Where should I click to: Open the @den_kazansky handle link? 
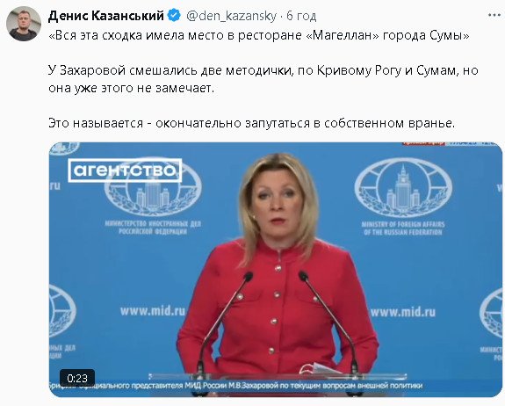tap(231, 16)
